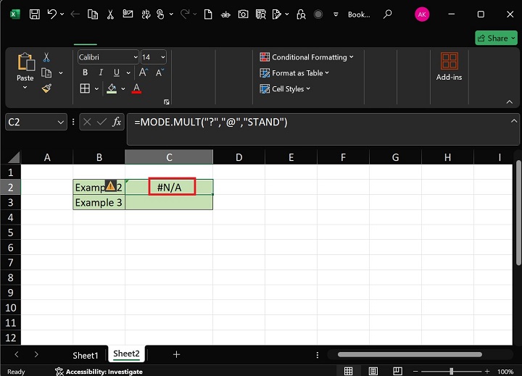
Task: Click the Touch/Mouse mode hand icon
Action: (x=160, y=14)
